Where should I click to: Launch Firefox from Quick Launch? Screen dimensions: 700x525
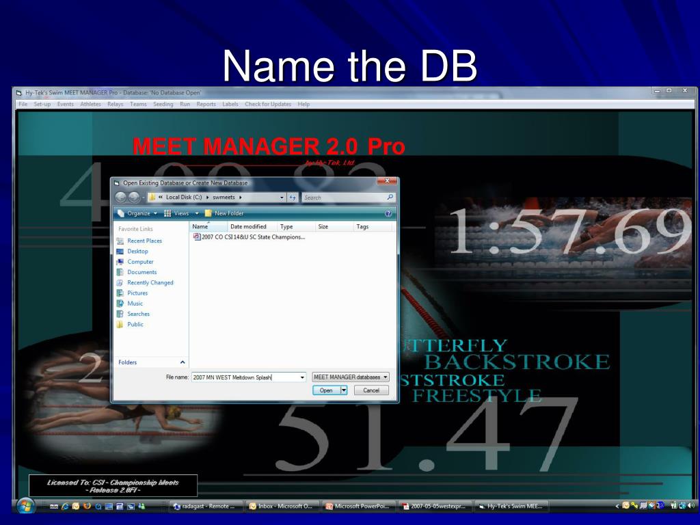tap(87, 507)
